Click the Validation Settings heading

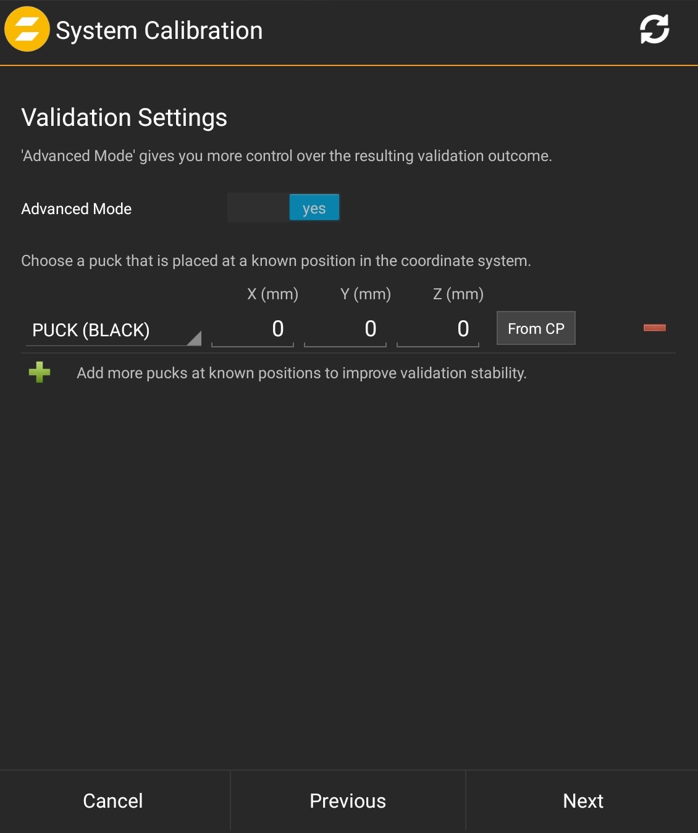pyautogui.click(x=124, y=117)
